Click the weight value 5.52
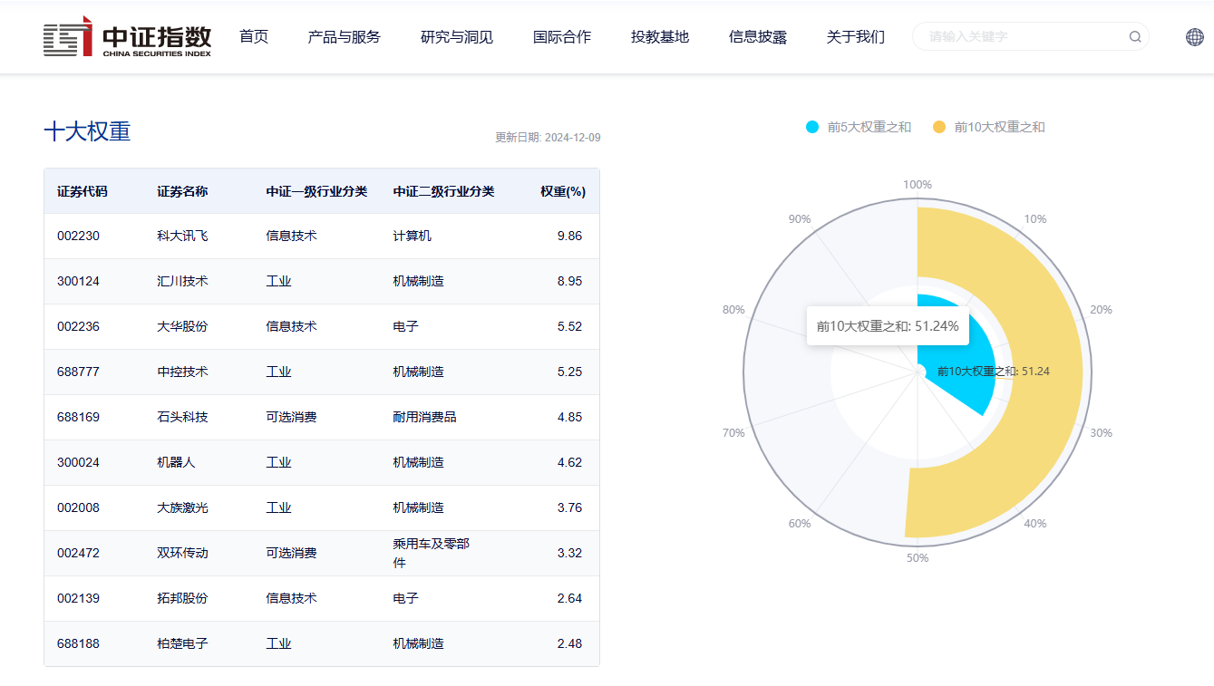The image size is (1214, 686). [569, 326]
